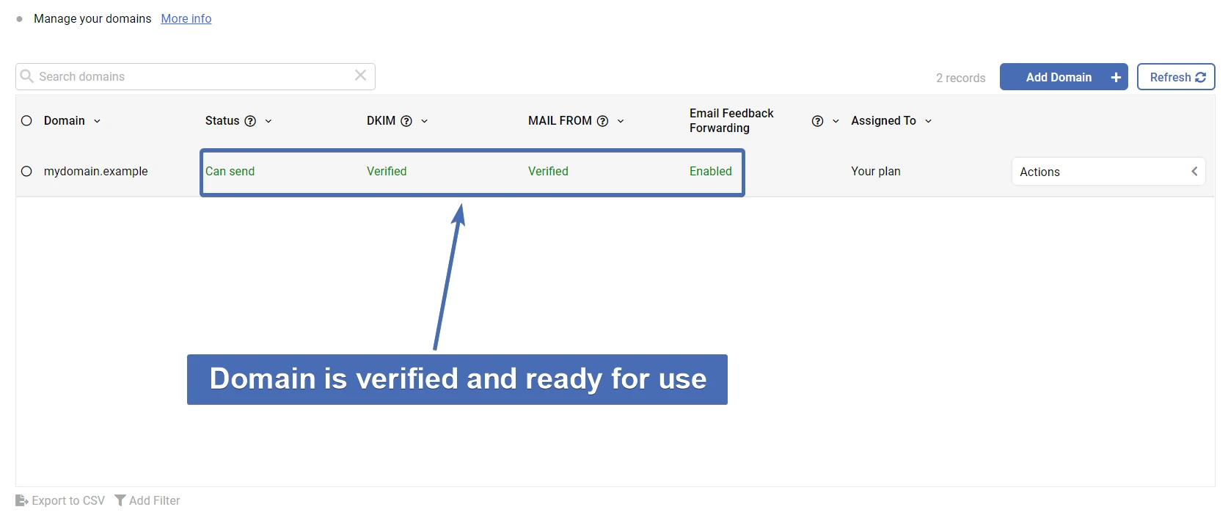This screenshot has width=1228, height=515.
Task: Open the Domain column sort chevron
Action: 97,121
